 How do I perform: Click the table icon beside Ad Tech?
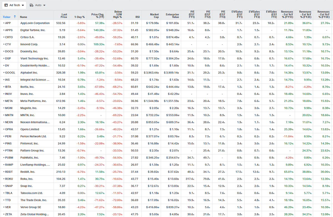click(6, 5)
